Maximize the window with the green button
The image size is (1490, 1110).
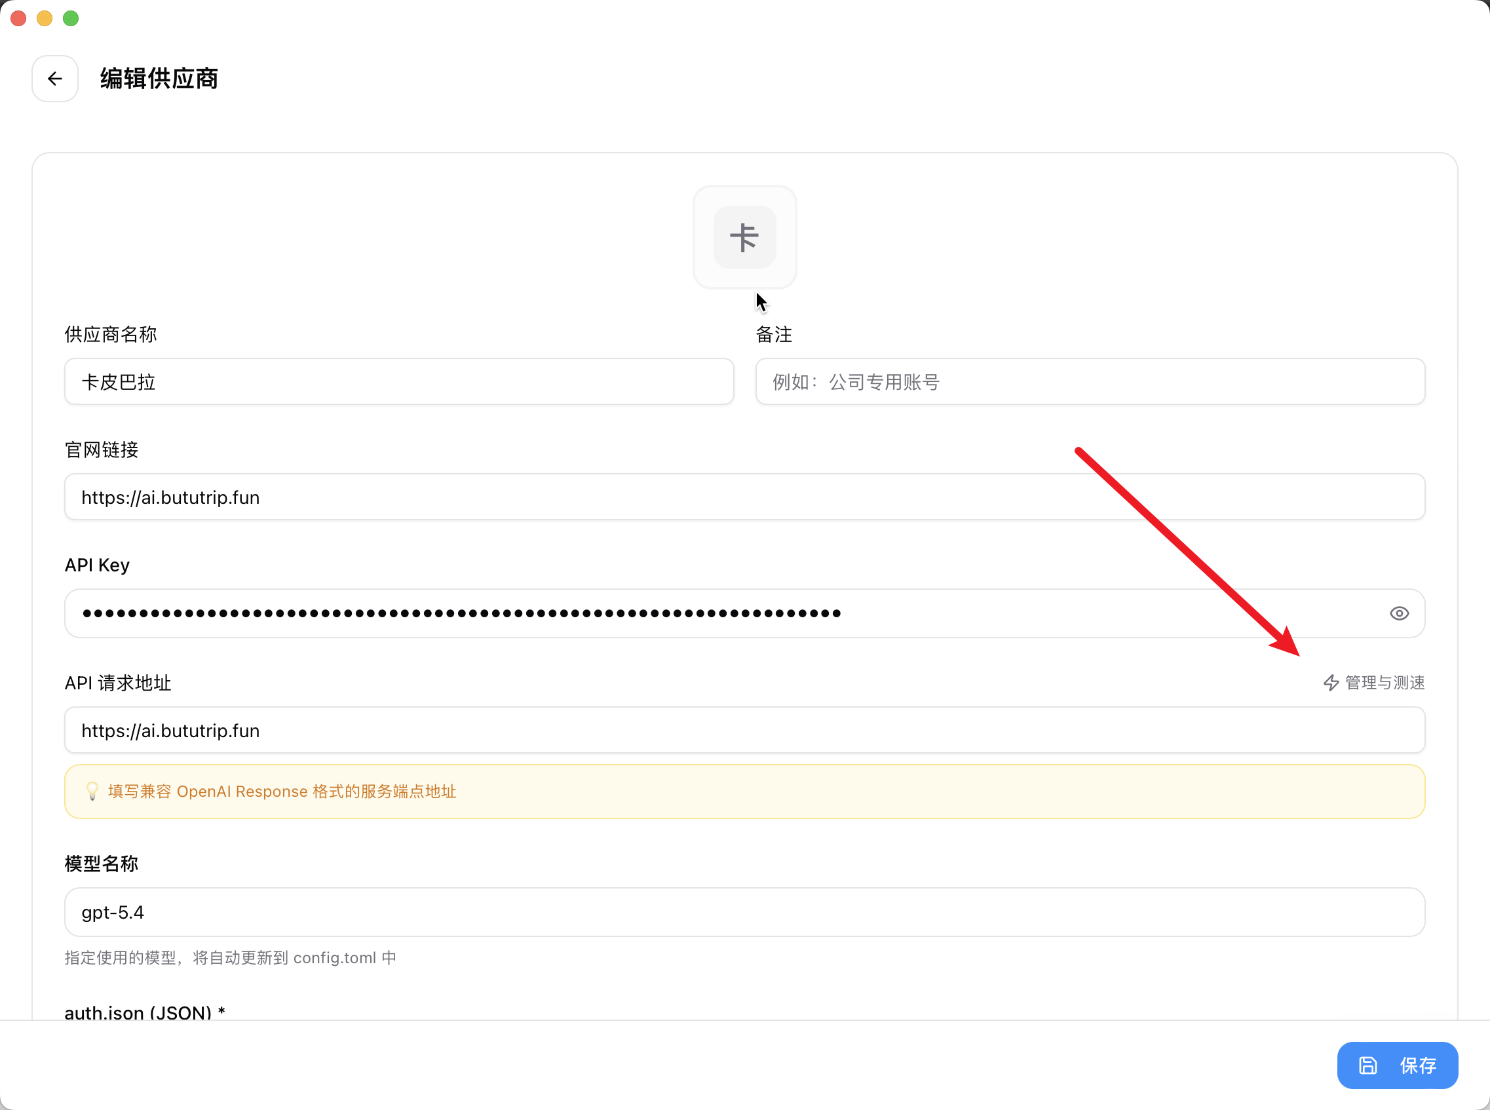[71, 18]
